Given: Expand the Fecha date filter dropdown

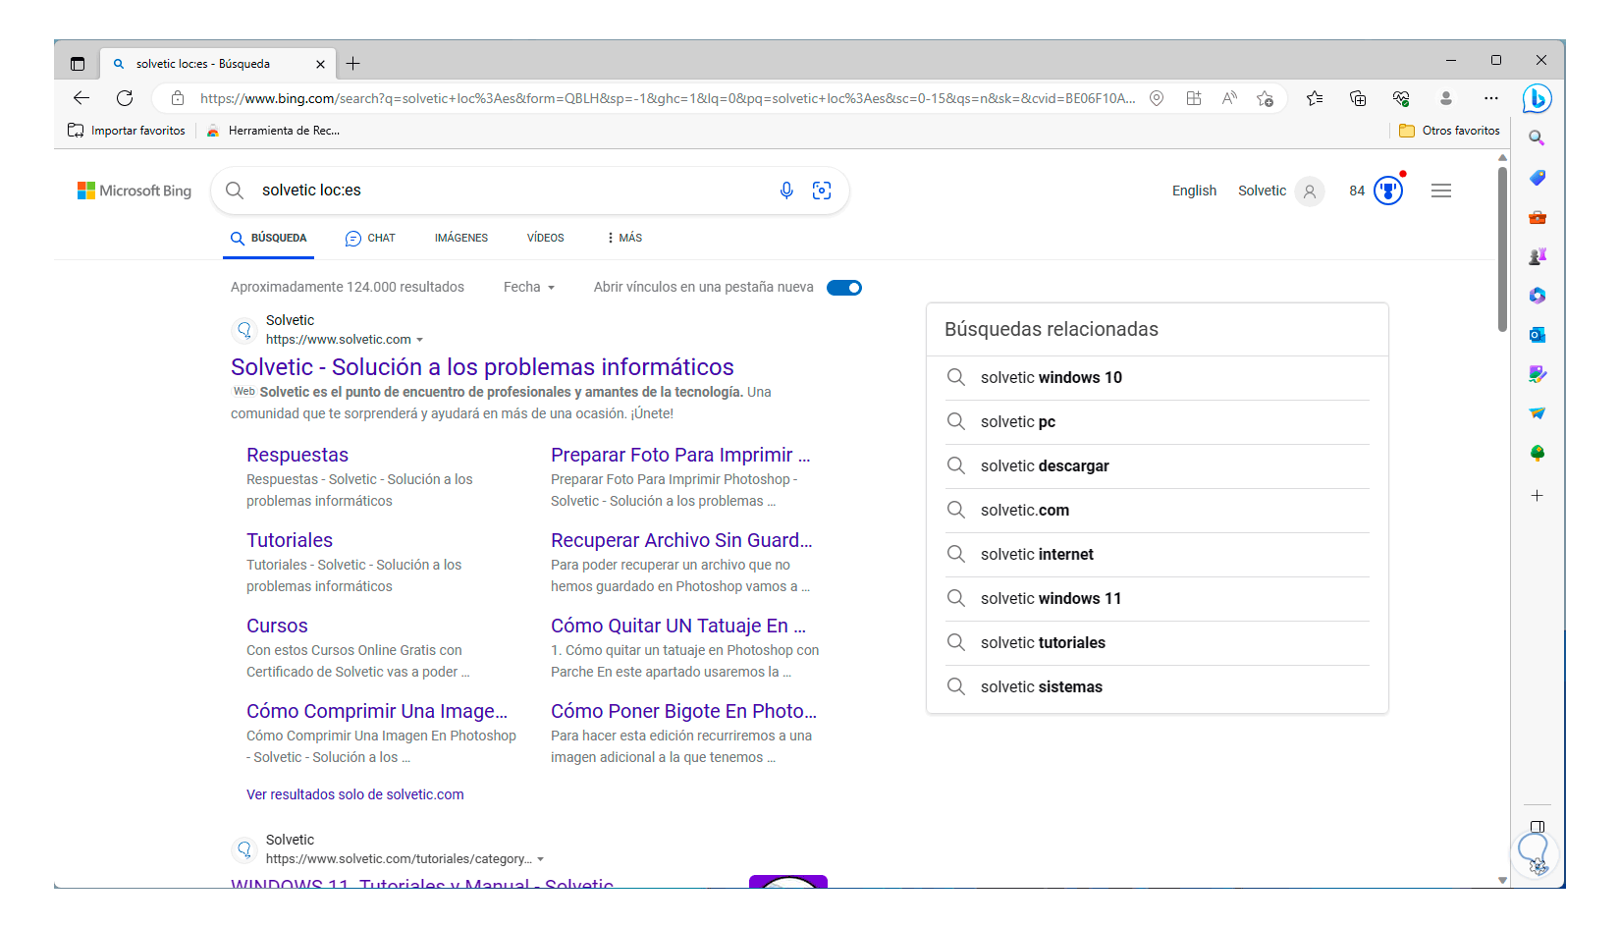Looking at the screenshot, I should click(529, 287).
